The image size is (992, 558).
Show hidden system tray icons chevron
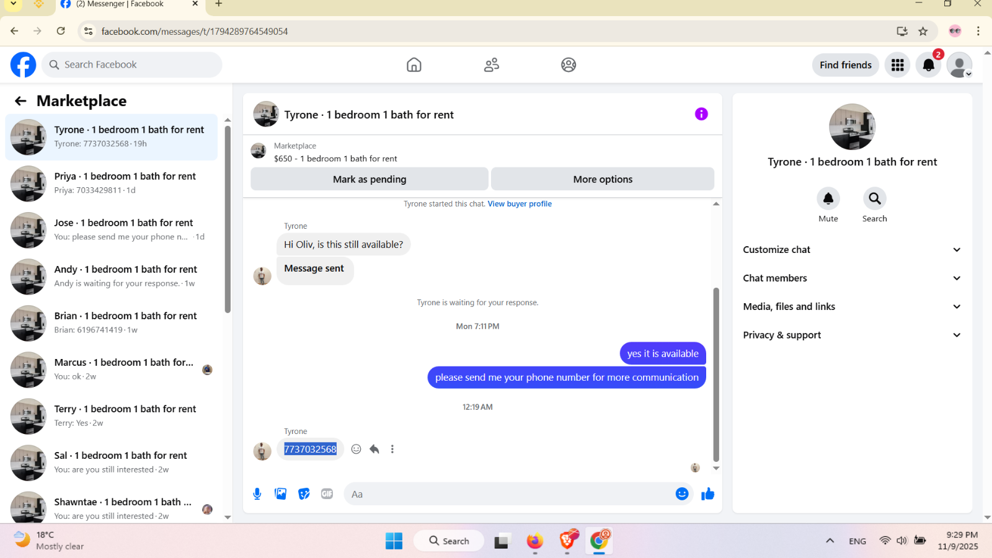tap(830, 541)
